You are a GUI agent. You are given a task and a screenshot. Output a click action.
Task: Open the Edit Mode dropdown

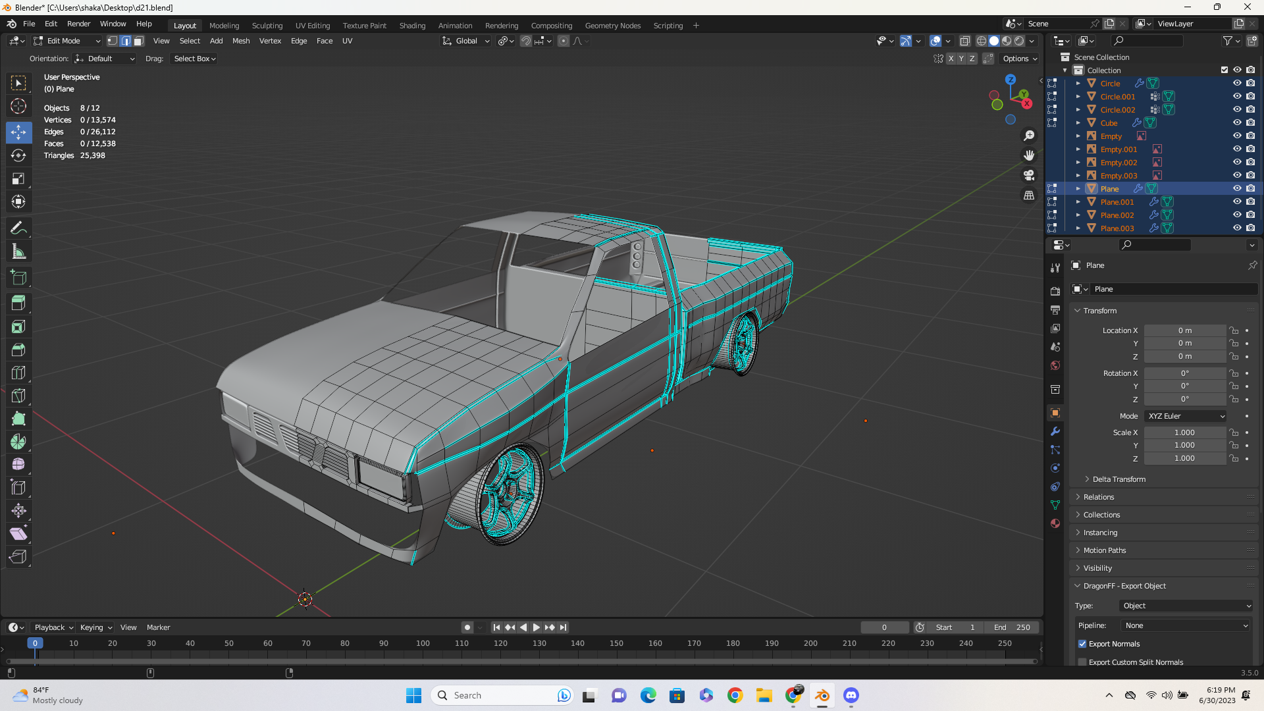pyautogui.click(x=66, y=41)
